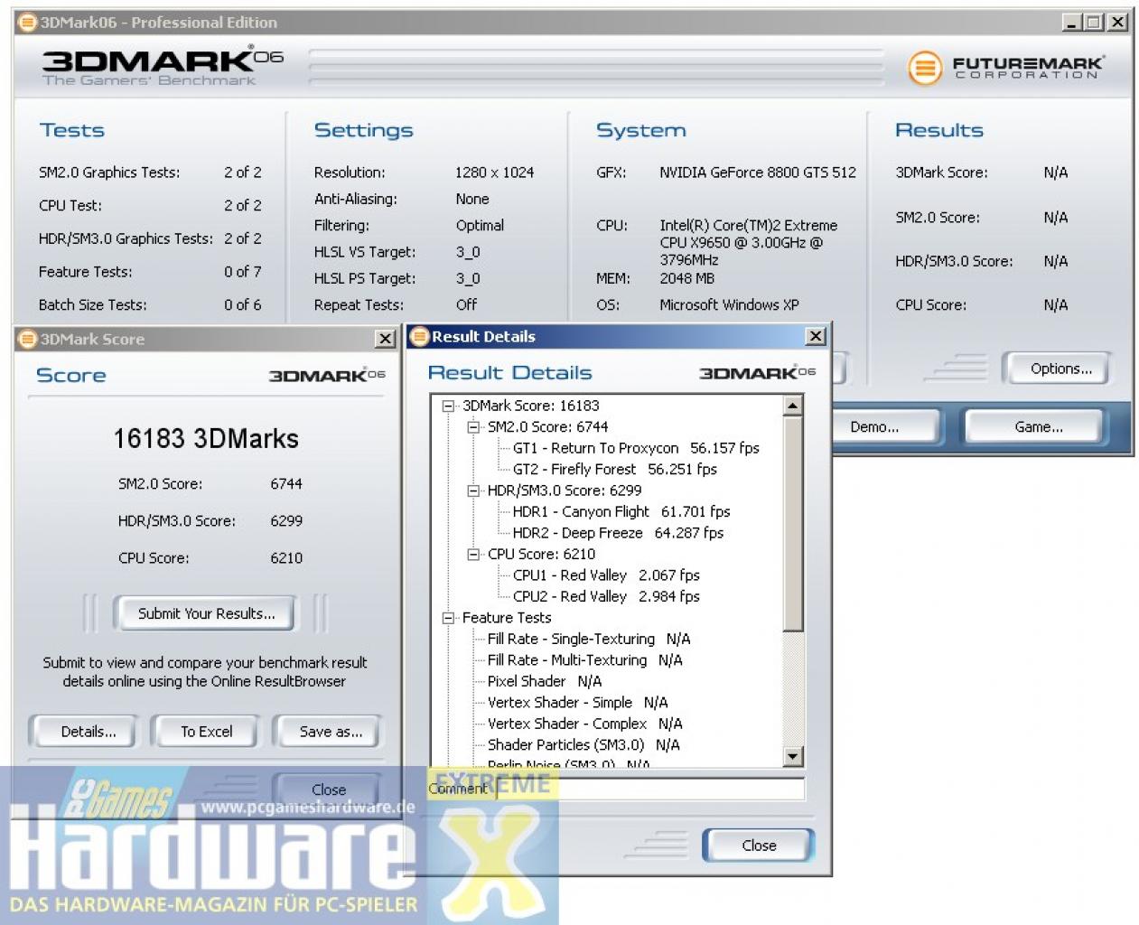Click the SM2.0 Score value 6744 in Score window
1139x925 pixels.
tap(286, 484)
